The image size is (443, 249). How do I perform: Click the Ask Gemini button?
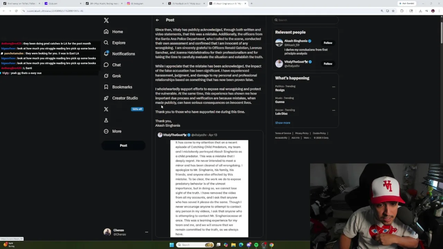pyautogui.click(x=407, y=3)
